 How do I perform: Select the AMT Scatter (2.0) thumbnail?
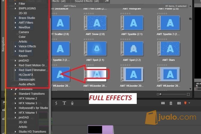click(60, 23)
